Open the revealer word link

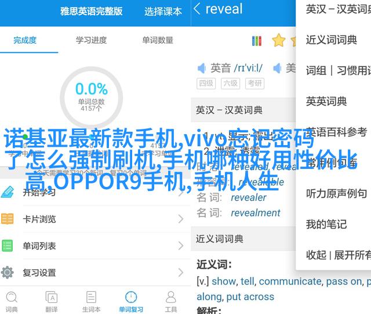click(249, 197)
